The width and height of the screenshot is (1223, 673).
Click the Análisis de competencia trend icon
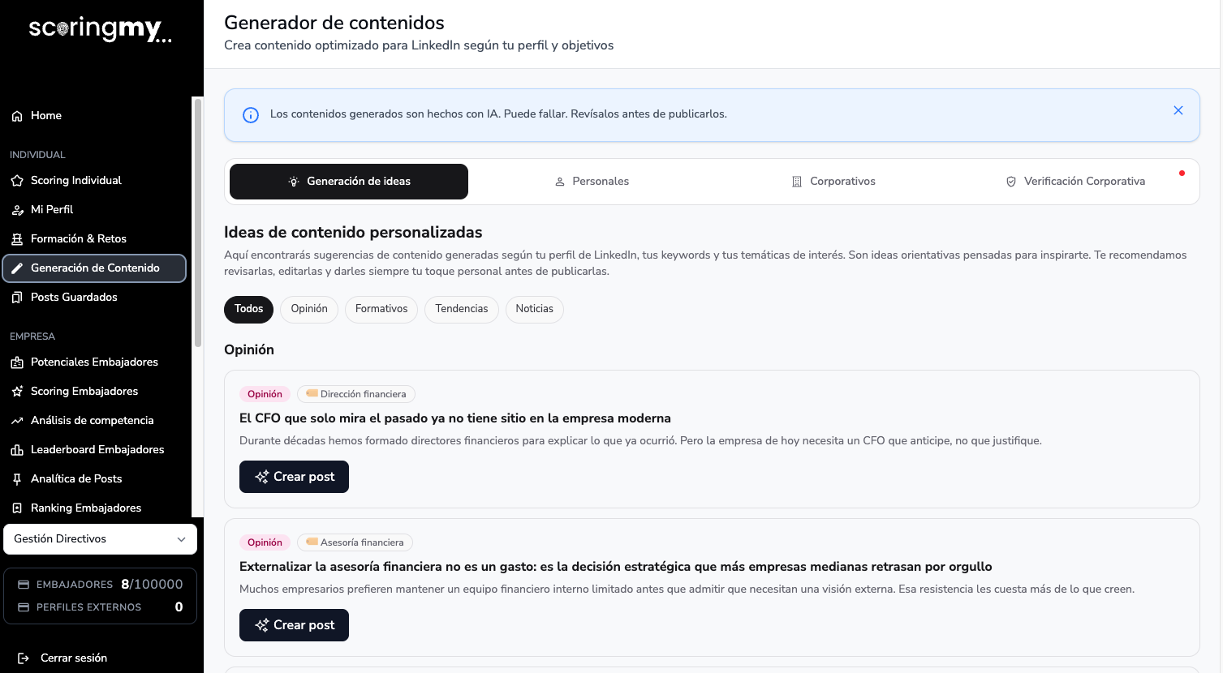tap(17, 421)
